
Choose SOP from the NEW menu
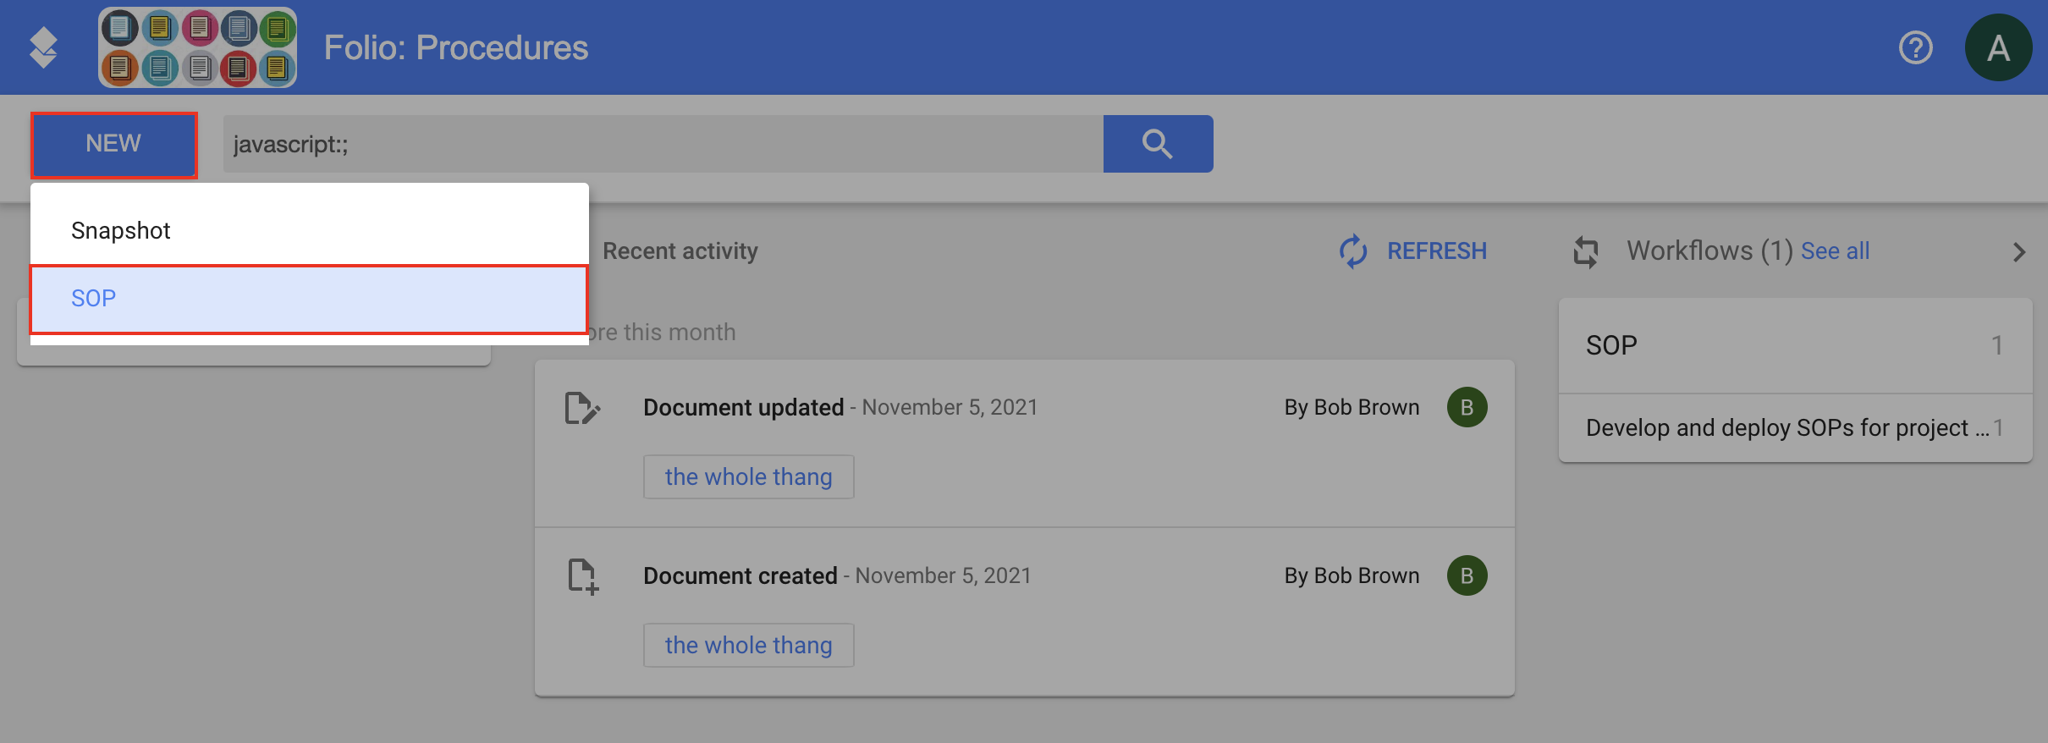point(310,299)
